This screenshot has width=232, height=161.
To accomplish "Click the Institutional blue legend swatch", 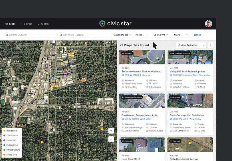I will click(x=4, y=145).
